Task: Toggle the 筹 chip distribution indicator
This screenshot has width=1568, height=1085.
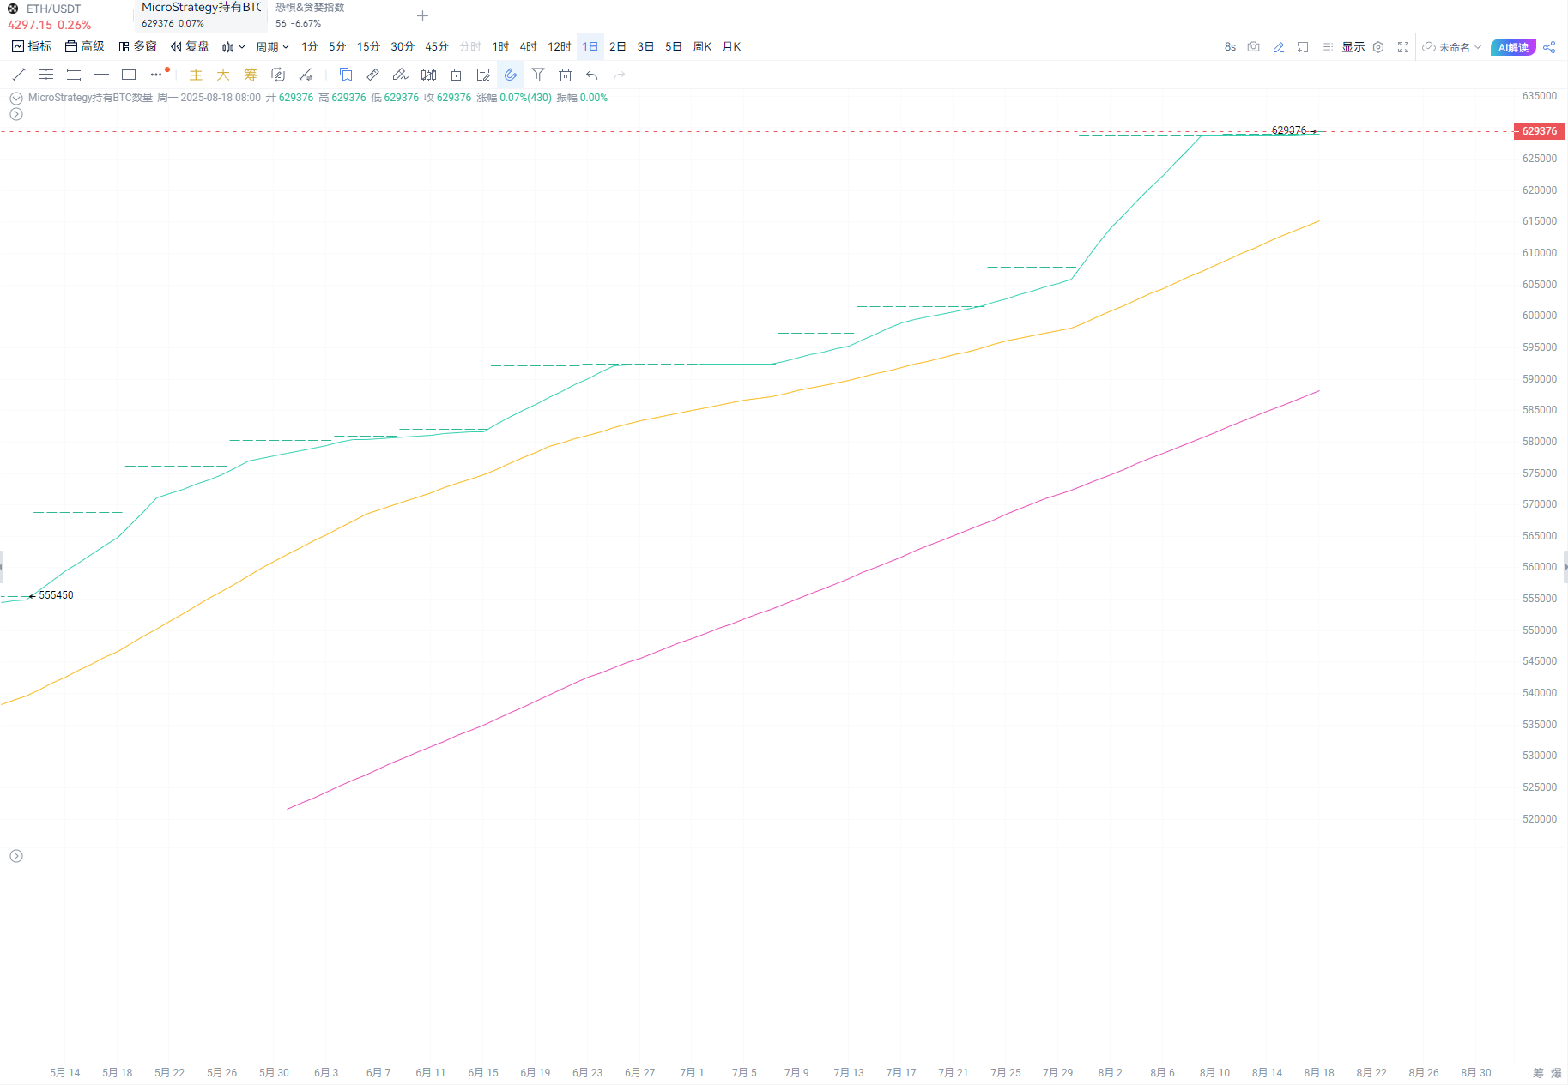Action: [x=251, y=75]
